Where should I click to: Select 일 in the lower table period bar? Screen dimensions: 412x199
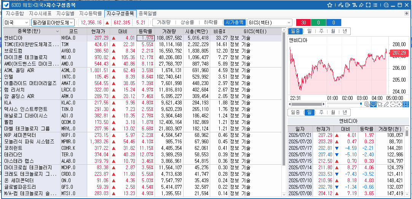click(x=309, y=112)
